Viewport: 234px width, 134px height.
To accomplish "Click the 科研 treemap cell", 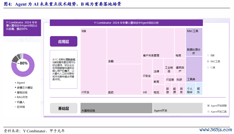I will click(x=180, y=78).
